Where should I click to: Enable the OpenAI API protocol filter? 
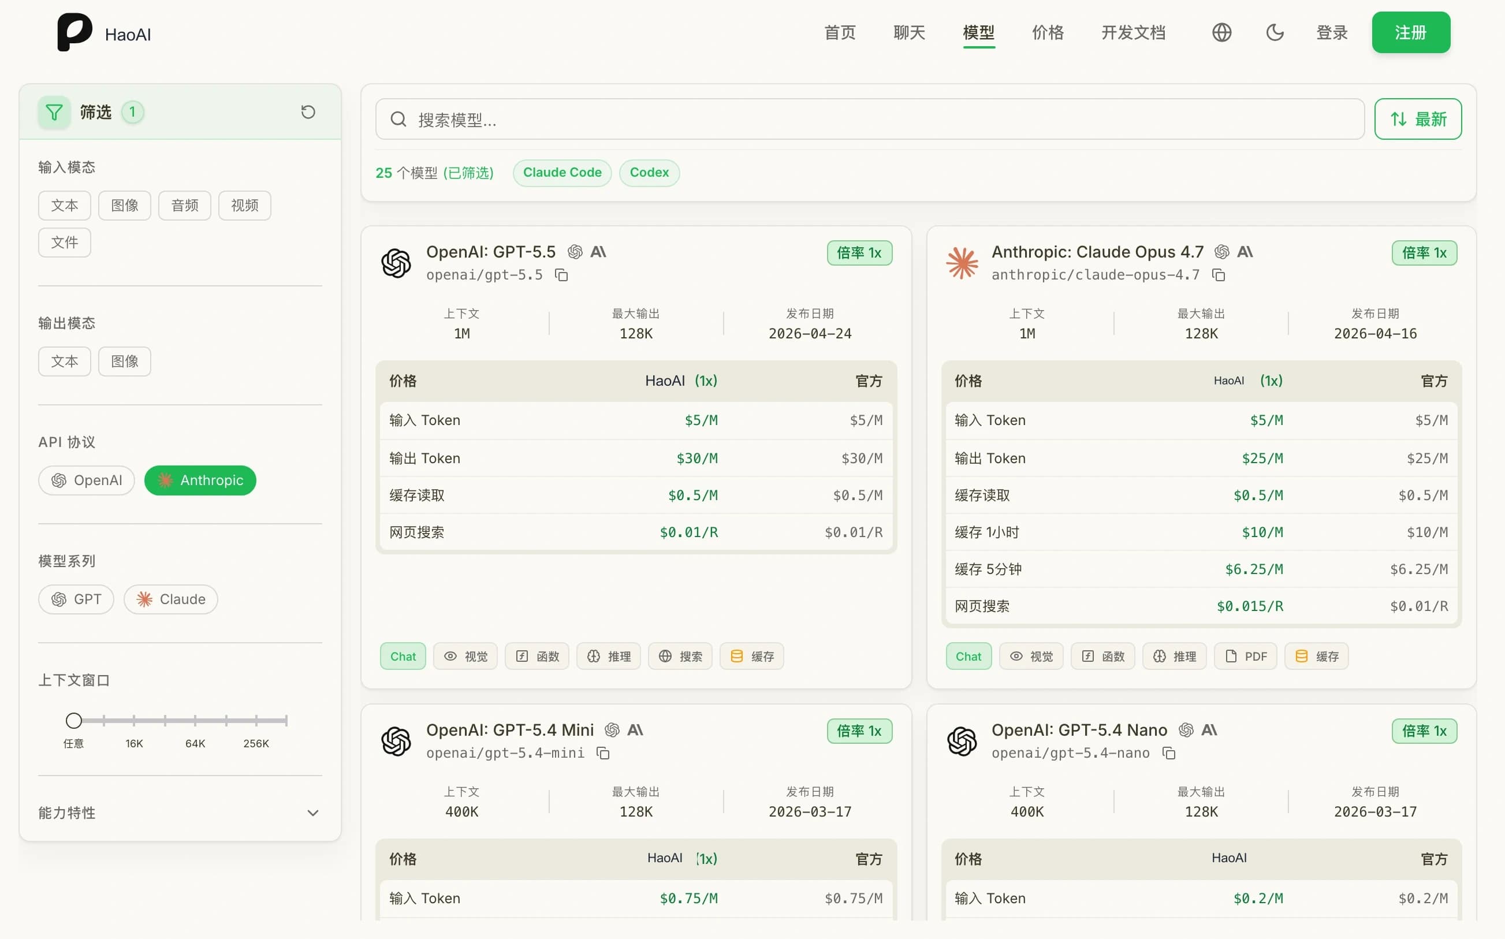coord(86,480)
